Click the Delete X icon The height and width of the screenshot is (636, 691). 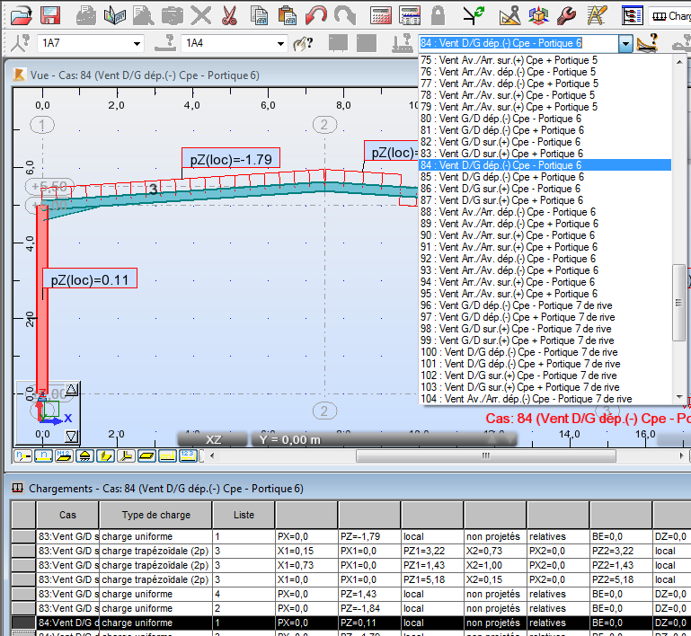point(201,15)
